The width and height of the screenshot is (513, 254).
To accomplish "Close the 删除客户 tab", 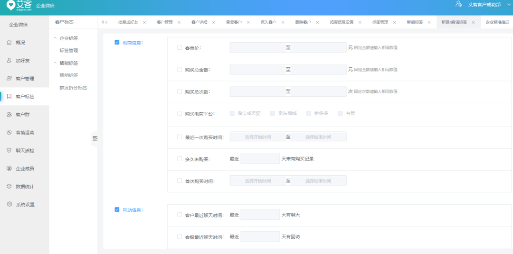I will point(317,23).
